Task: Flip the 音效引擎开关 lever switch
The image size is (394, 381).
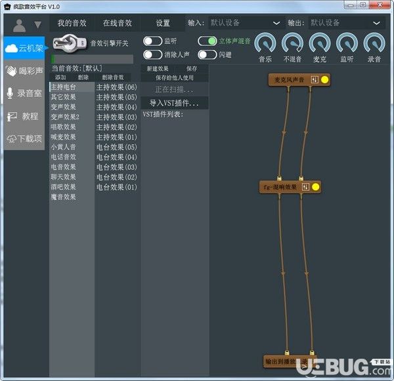Action: point(70,43)
